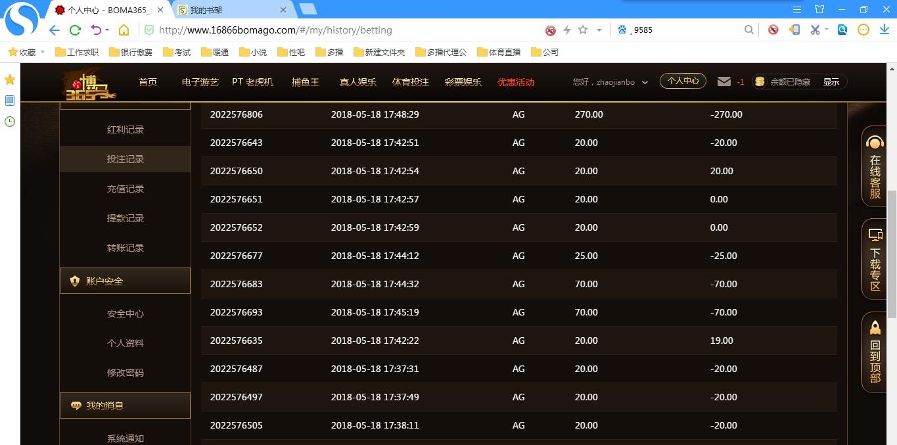Viewport: 897px width, 445px height.
Task: Click the Baidu paw search engine icon
Action: point(622,30)
